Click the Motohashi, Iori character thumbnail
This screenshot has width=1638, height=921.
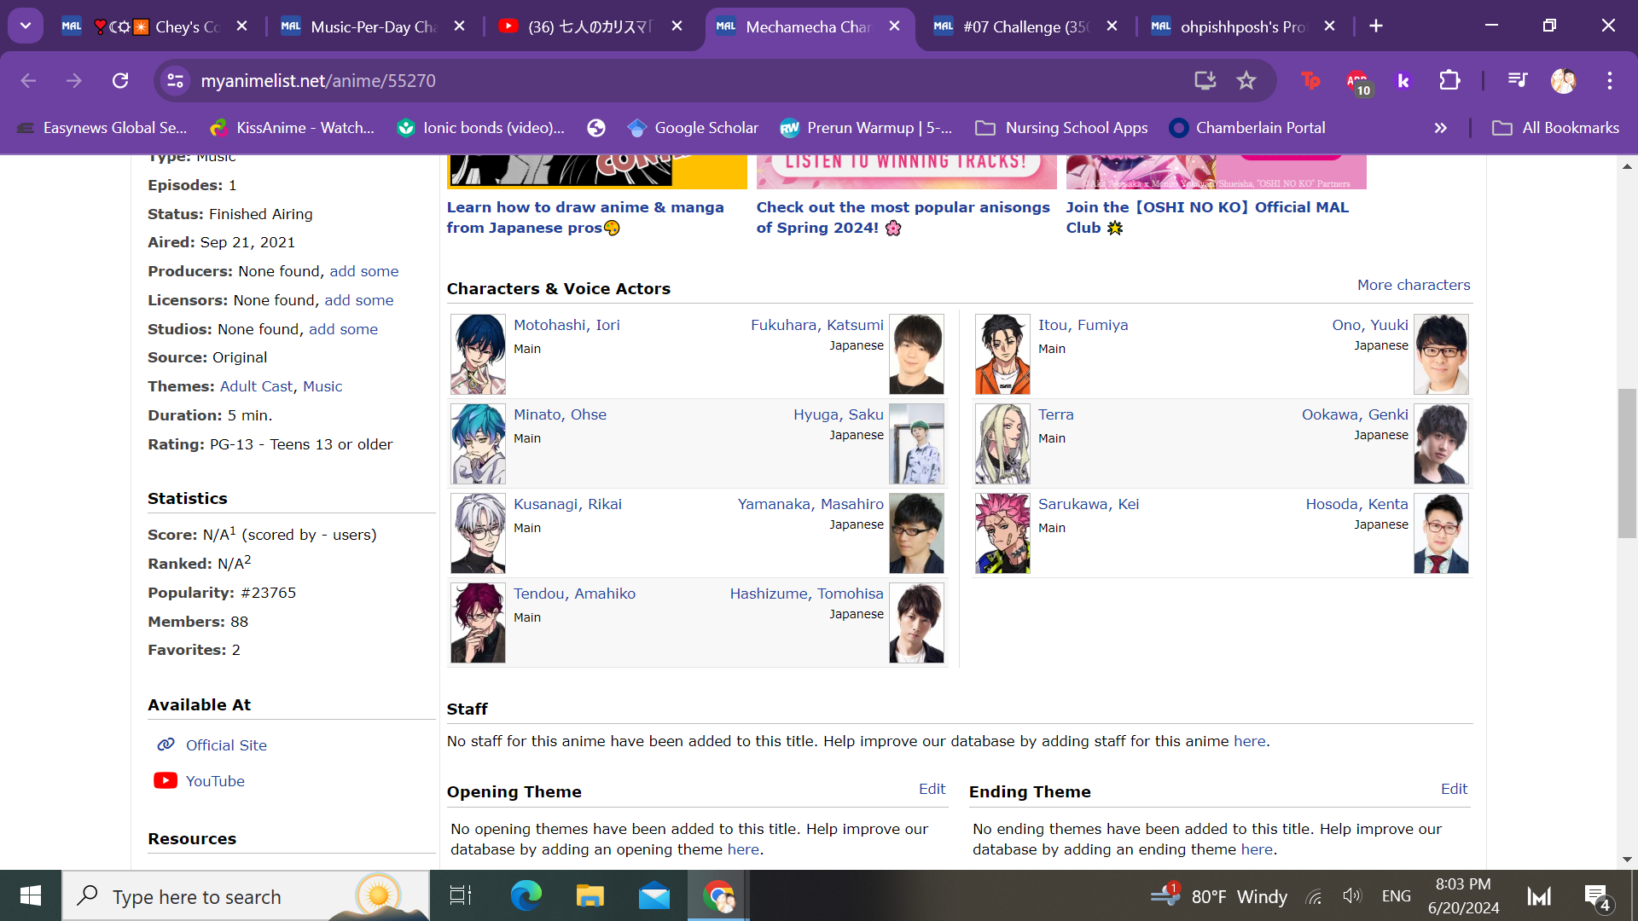click(x=478, y=353)
